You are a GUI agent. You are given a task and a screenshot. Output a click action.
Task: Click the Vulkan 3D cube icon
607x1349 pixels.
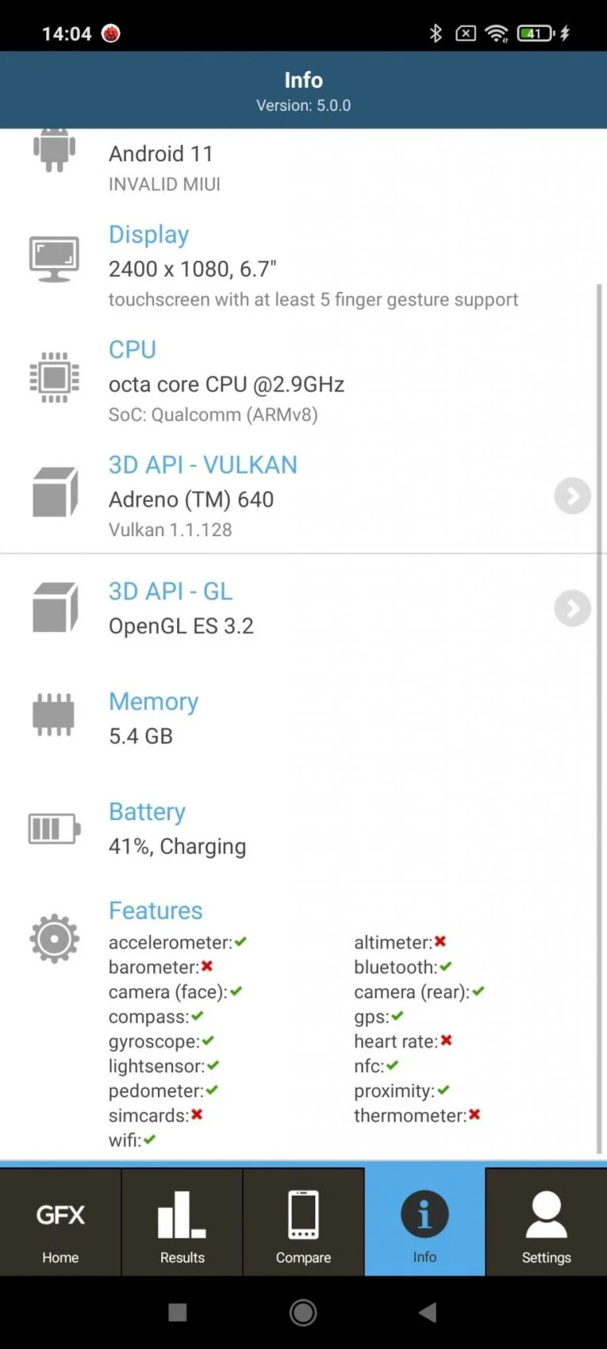[x=54, y=492]
